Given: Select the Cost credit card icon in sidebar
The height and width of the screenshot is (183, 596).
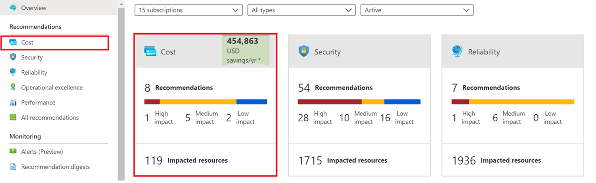Looking at the screenshot, I should (13, 43).
